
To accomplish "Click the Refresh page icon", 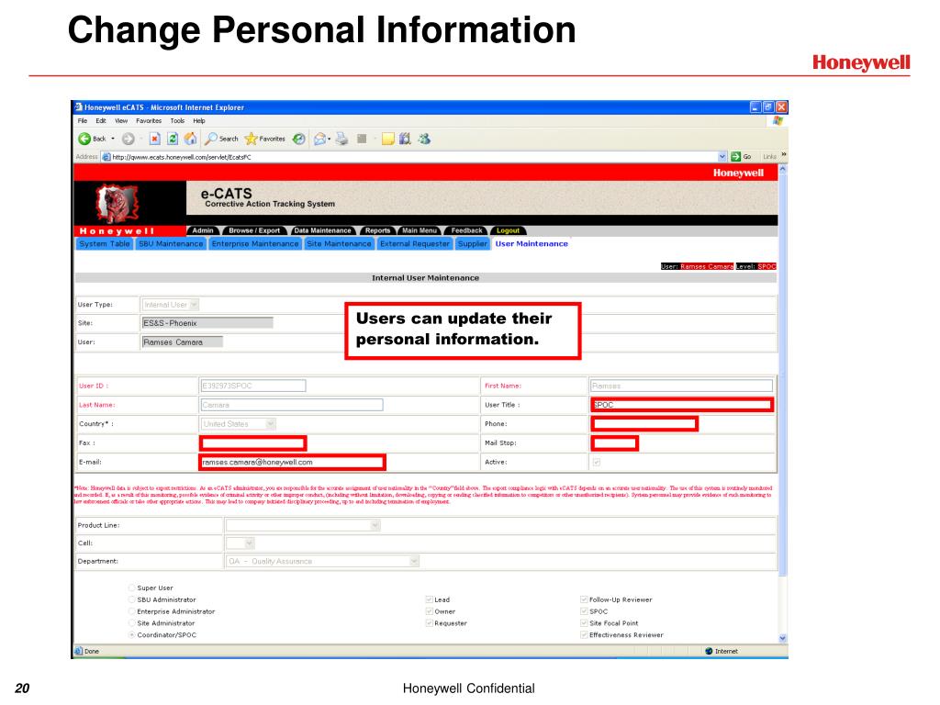I will 172,140.
